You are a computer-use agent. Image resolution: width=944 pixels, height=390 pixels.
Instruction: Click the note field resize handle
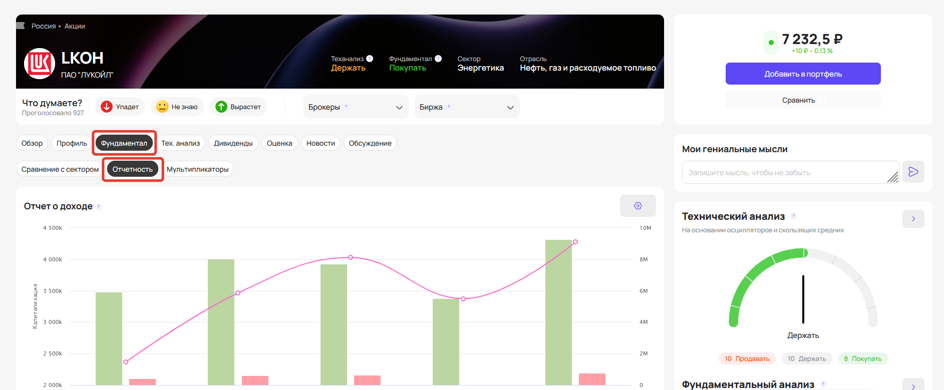[893, 177]
